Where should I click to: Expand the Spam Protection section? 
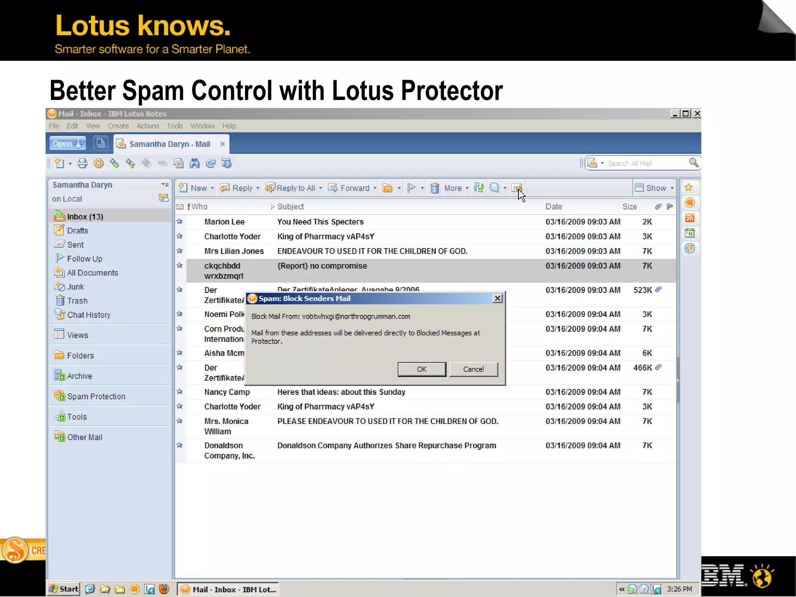coord(96,396)
